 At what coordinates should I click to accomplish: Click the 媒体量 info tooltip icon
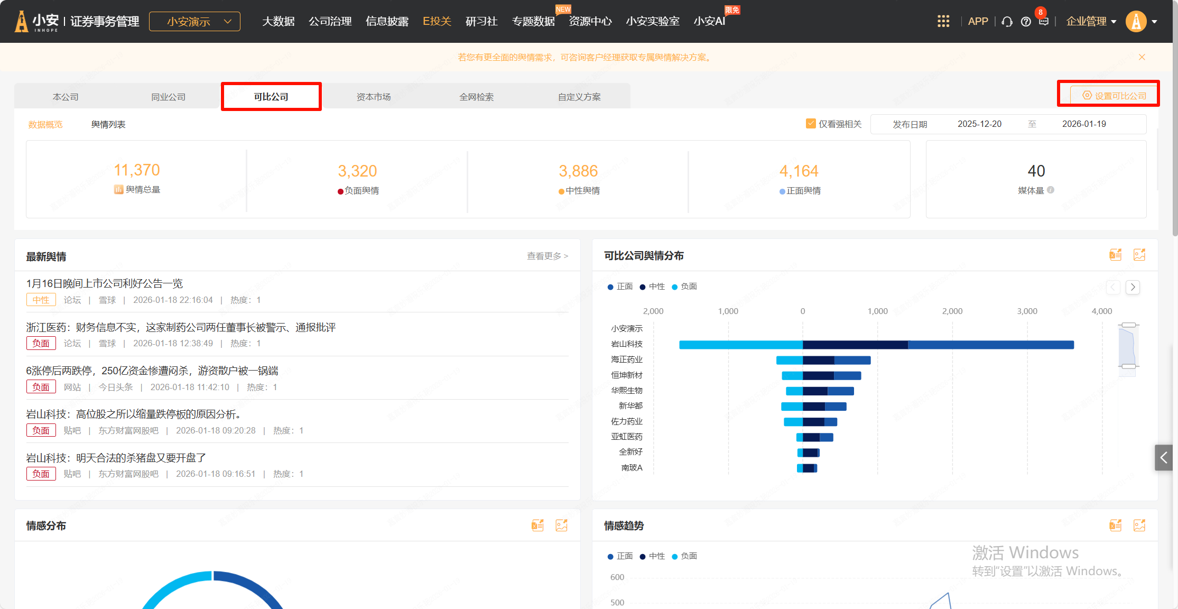1051,190
